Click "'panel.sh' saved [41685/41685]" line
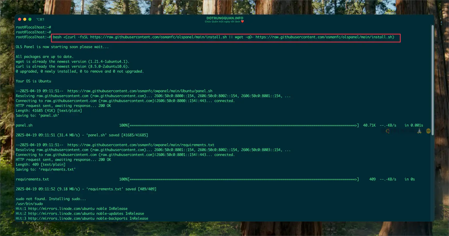449x236 pixels. [82, 135]
